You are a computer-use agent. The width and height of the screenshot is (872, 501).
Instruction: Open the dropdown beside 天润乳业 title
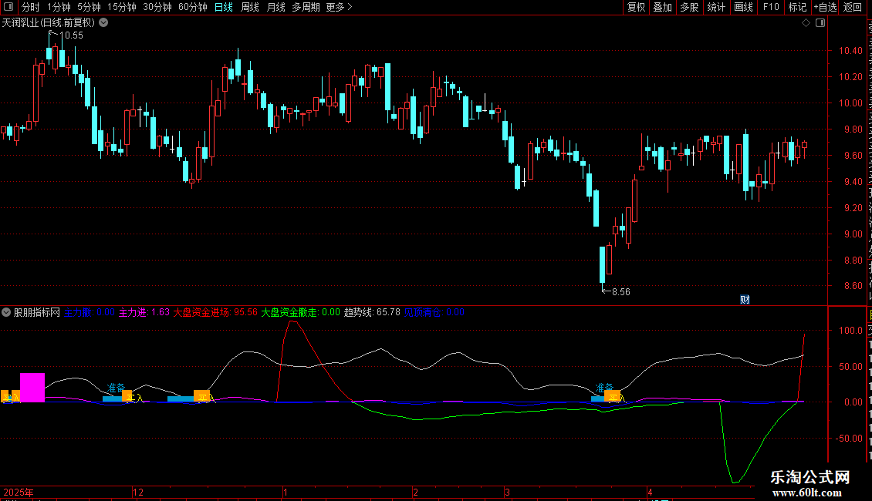(103, 23)
